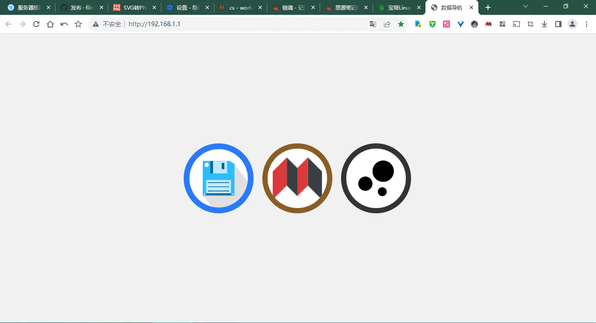Click the warning triangle before 不安全
Image resolution: width=596 pixels, height=323 pixels.
click(x=96, y=24)
